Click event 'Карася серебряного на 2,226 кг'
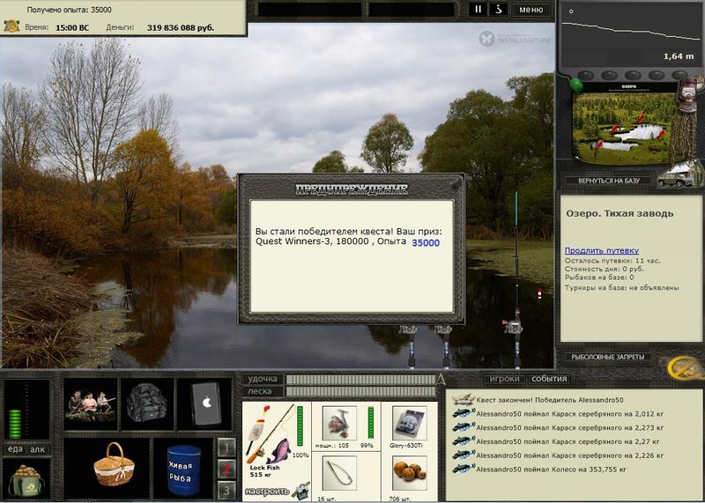 569,455
